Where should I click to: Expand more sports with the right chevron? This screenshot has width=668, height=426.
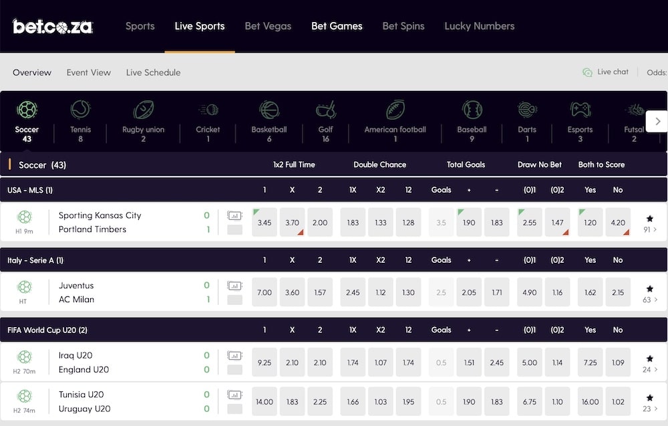click(657, 122)
